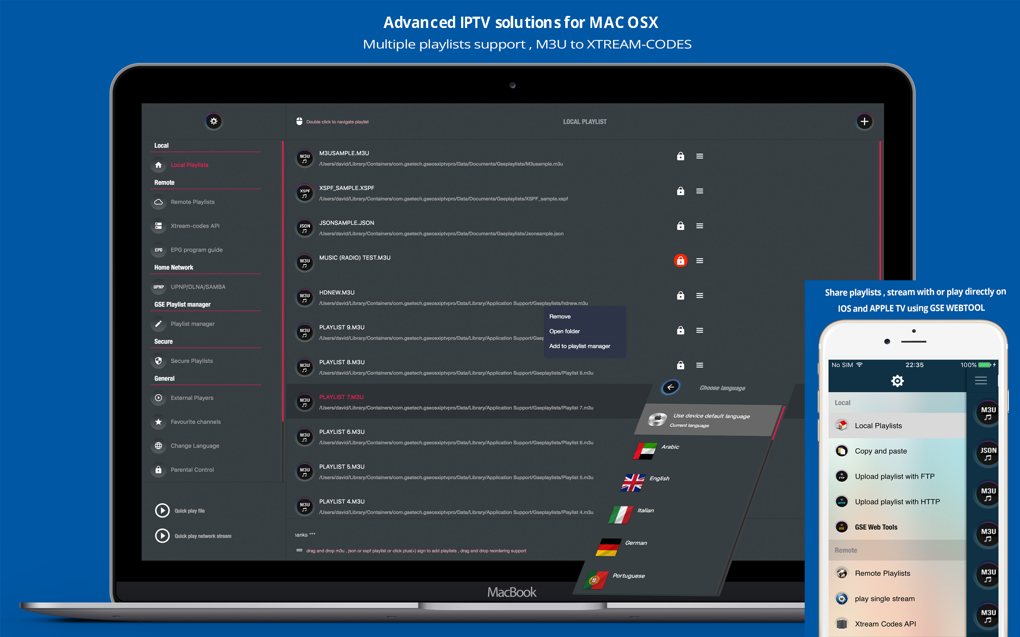Screen dimensions: 1020x637
Task: Select Remove from the context menu
Action: [559, 316]
